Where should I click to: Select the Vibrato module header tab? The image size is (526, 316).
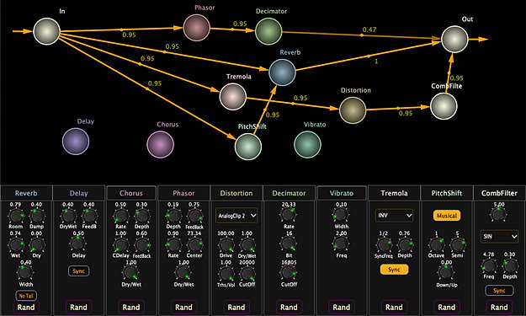point(342,193)
